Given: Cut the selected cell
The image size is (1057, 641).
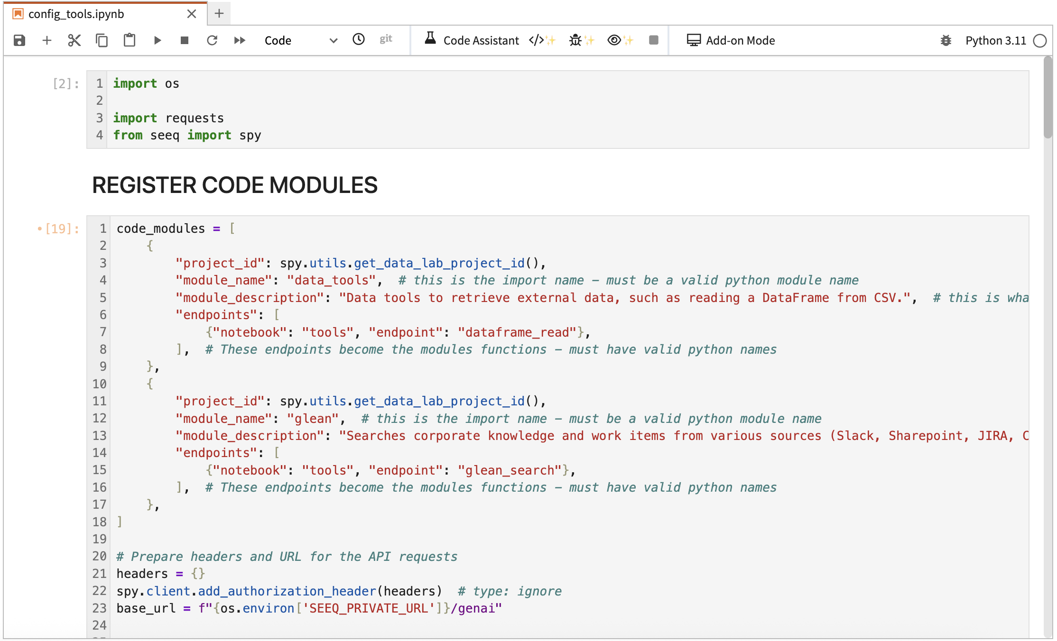Looking at the screenshot, I should pyautogui.click(x=74, y=40).
